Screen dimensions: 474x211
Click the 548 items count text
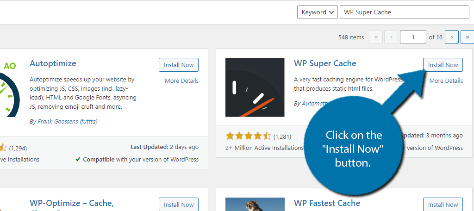pos(351,37)
